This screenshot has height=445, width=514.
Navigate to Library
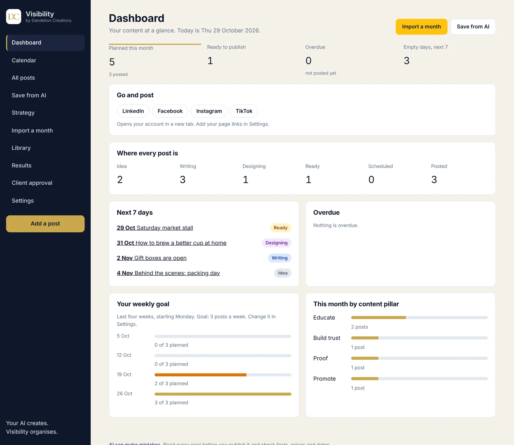point(45,148)
